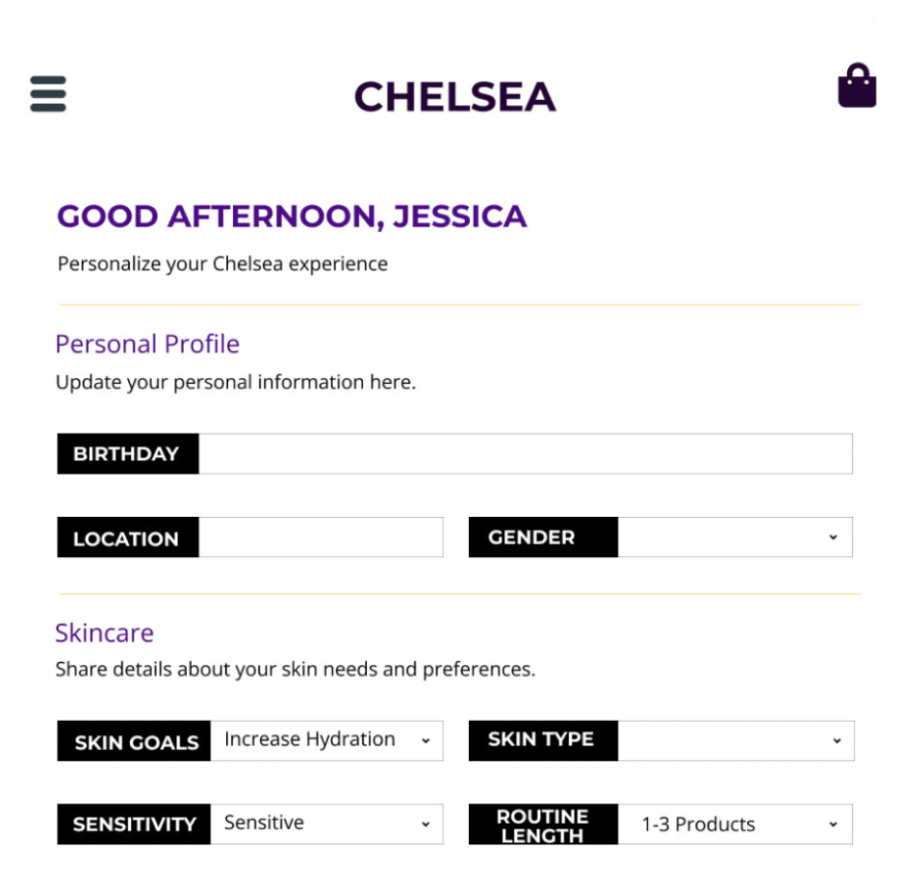Image resolution: width=904 pixels, height=871 pixels.
Task: Open the Routine Length dropdown showing 1-3 Products
Action: point(736,824)
